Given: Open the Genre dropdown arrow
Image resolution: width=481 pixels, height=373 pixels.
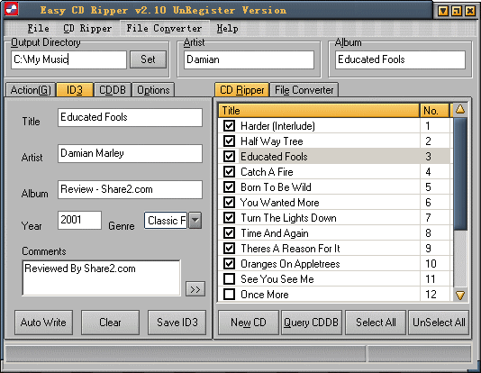Looking at the screenshot, I should [195, 220].
